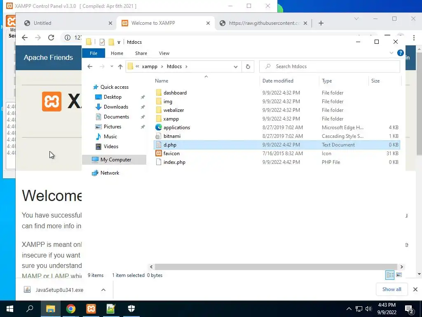Open recent locations dropdown arrow
This screenshot has width=422, height=317.
(112, 66)
